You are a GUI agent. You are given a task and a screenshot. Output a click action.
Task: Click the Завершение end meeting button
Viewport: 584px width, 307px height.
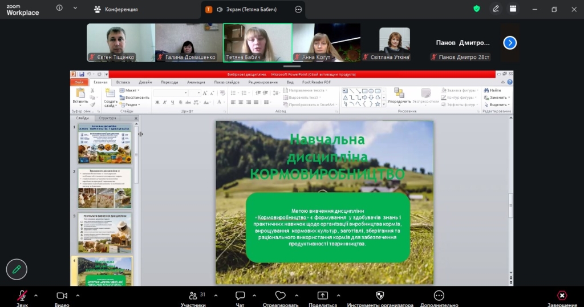(x=562, y=296)
